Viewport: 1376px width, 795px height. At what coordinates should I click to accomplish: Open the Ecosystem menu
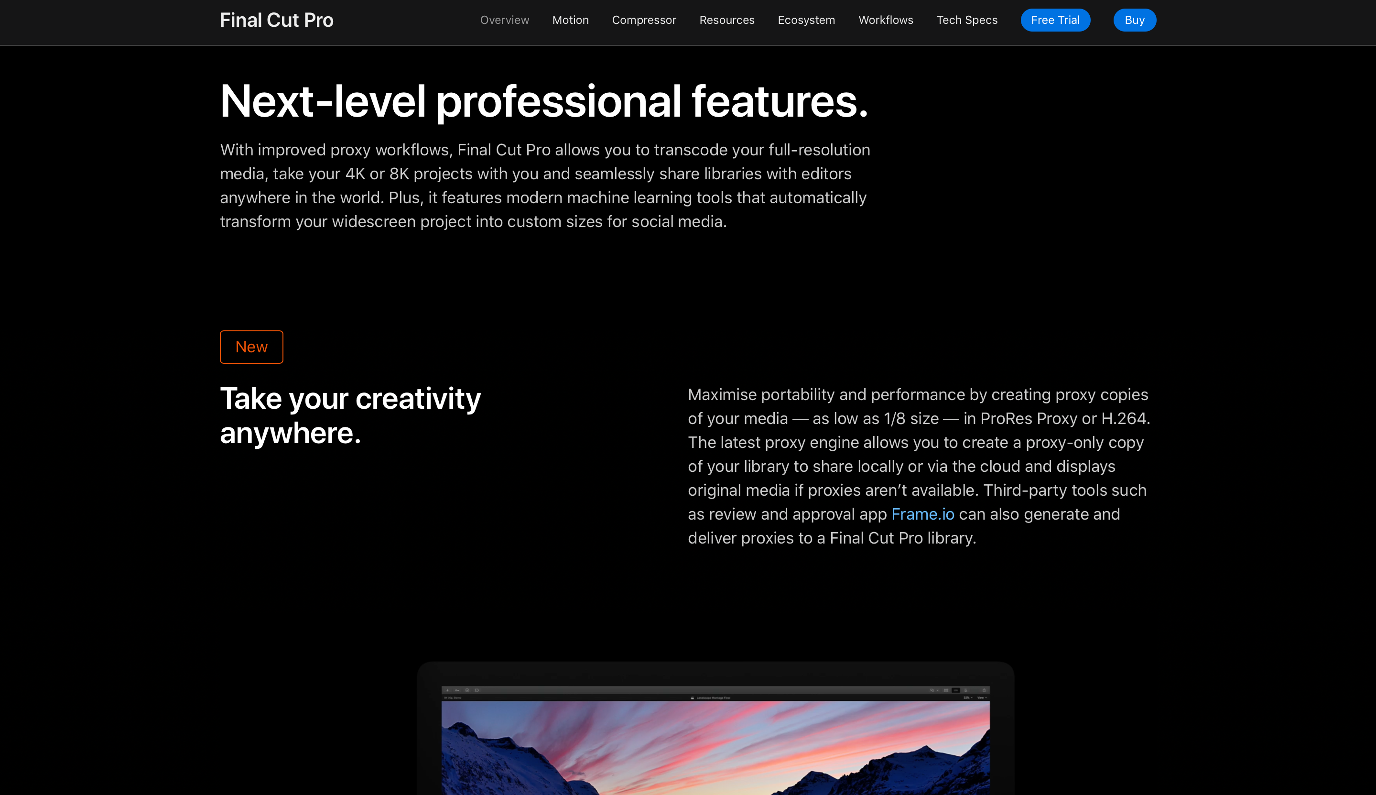806,20
